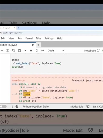Click Cell In[35], line 12 traceback text
The height and width of the screenshot is (138, 103).
(x=26, y=84)
